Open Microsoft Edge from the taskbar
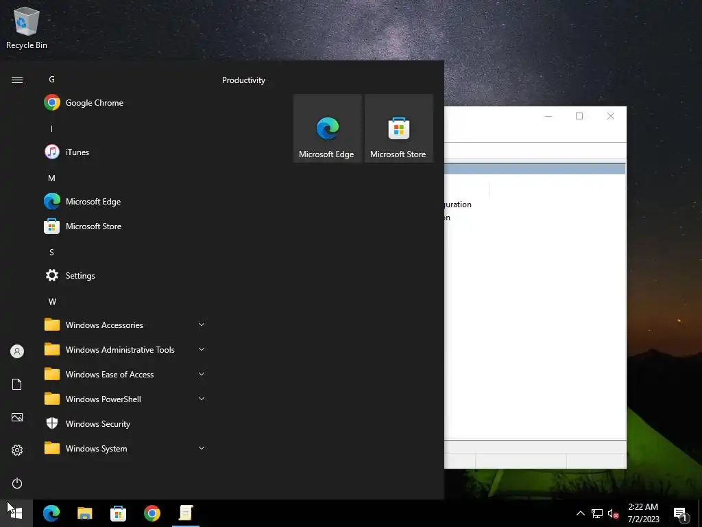Screen dimensions: 702x527 click(x=51, y=513)
